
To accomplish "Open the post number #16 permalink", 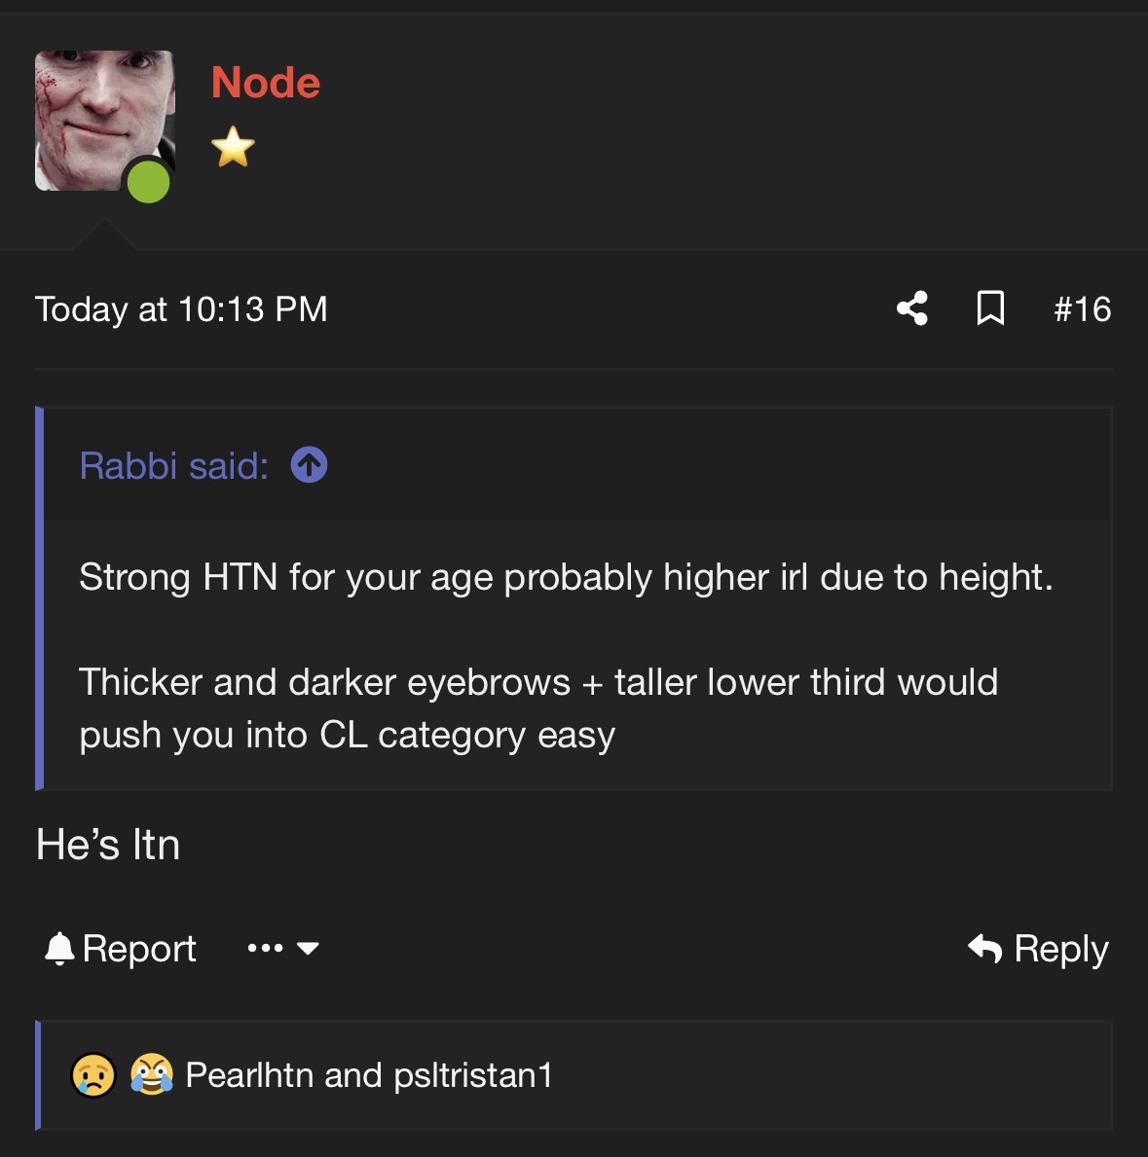I will coord(1082,309).
